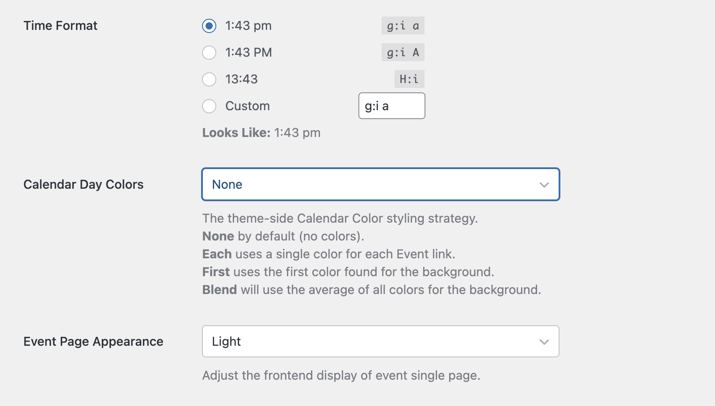Screen dimensions: 715x406
Task: Select the 1:43 pm time format radio button
Action: point(209,26)
